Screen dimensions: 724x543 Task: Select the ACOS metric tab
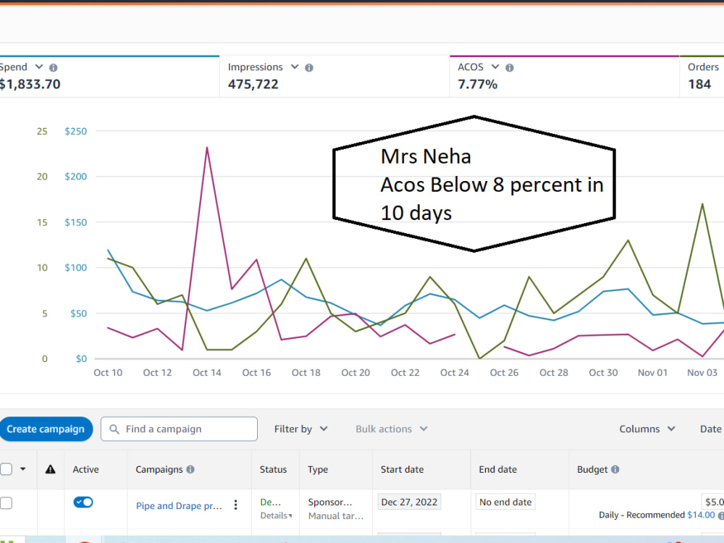(564, 76)
